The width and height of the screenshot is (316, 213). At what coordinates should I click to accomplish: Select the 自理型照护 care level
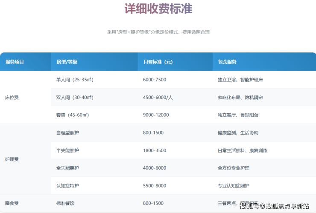point(67,133)
